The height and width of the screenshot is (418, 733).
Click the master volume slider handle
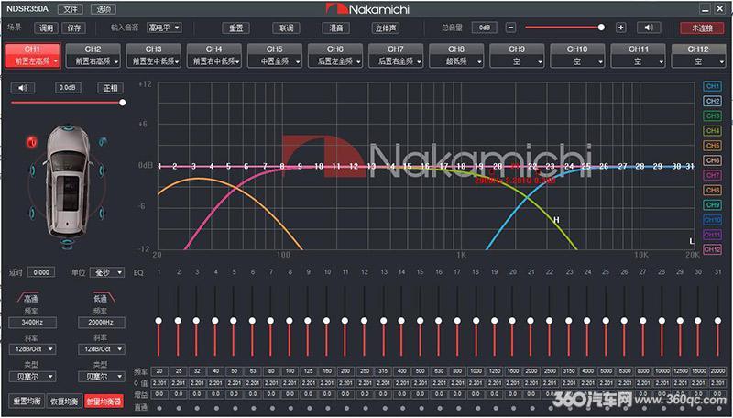[601, 27]
